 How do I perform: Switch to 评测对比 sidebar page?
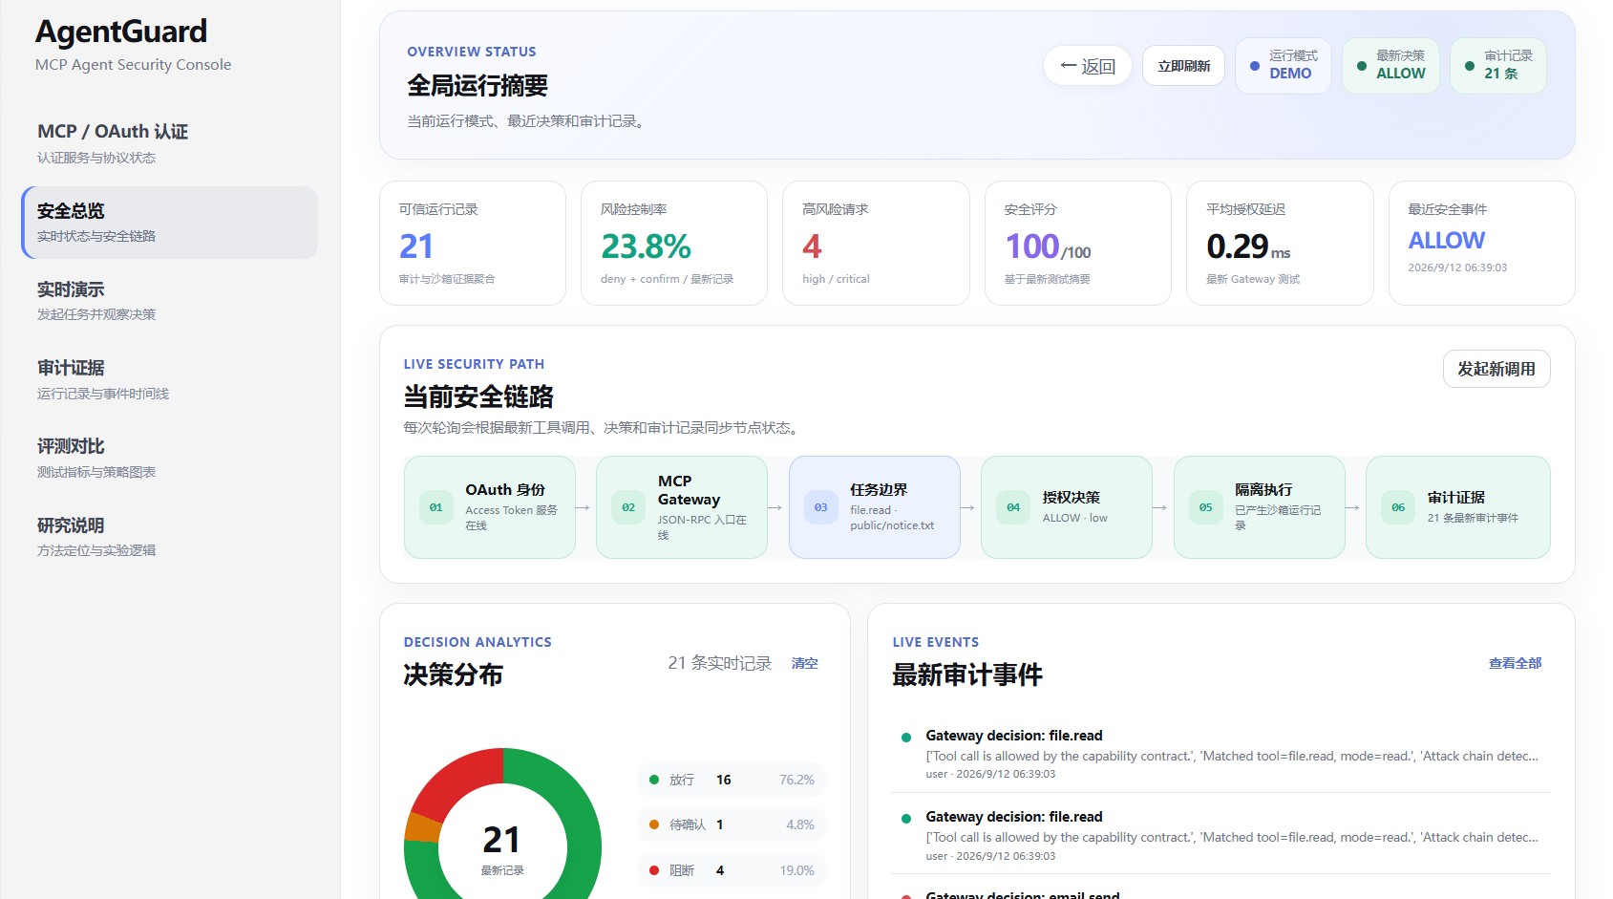click(x=169, y=458)
